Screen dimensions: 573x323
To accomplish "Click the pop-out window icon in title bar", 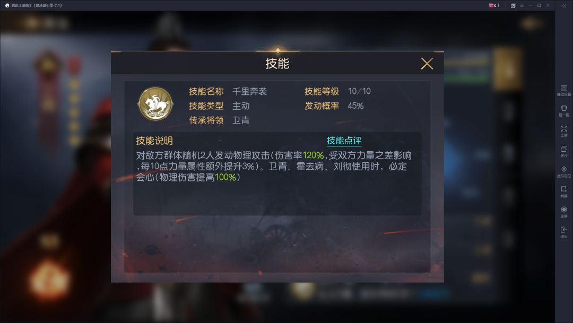I will click(513, 5).
